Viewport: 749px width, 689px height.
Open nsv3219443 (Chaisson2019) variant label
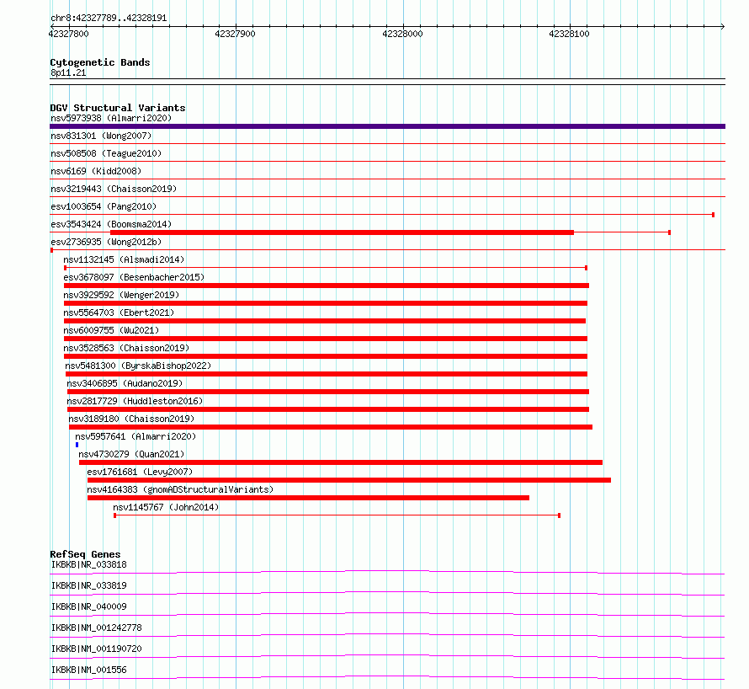click(114, 189)
